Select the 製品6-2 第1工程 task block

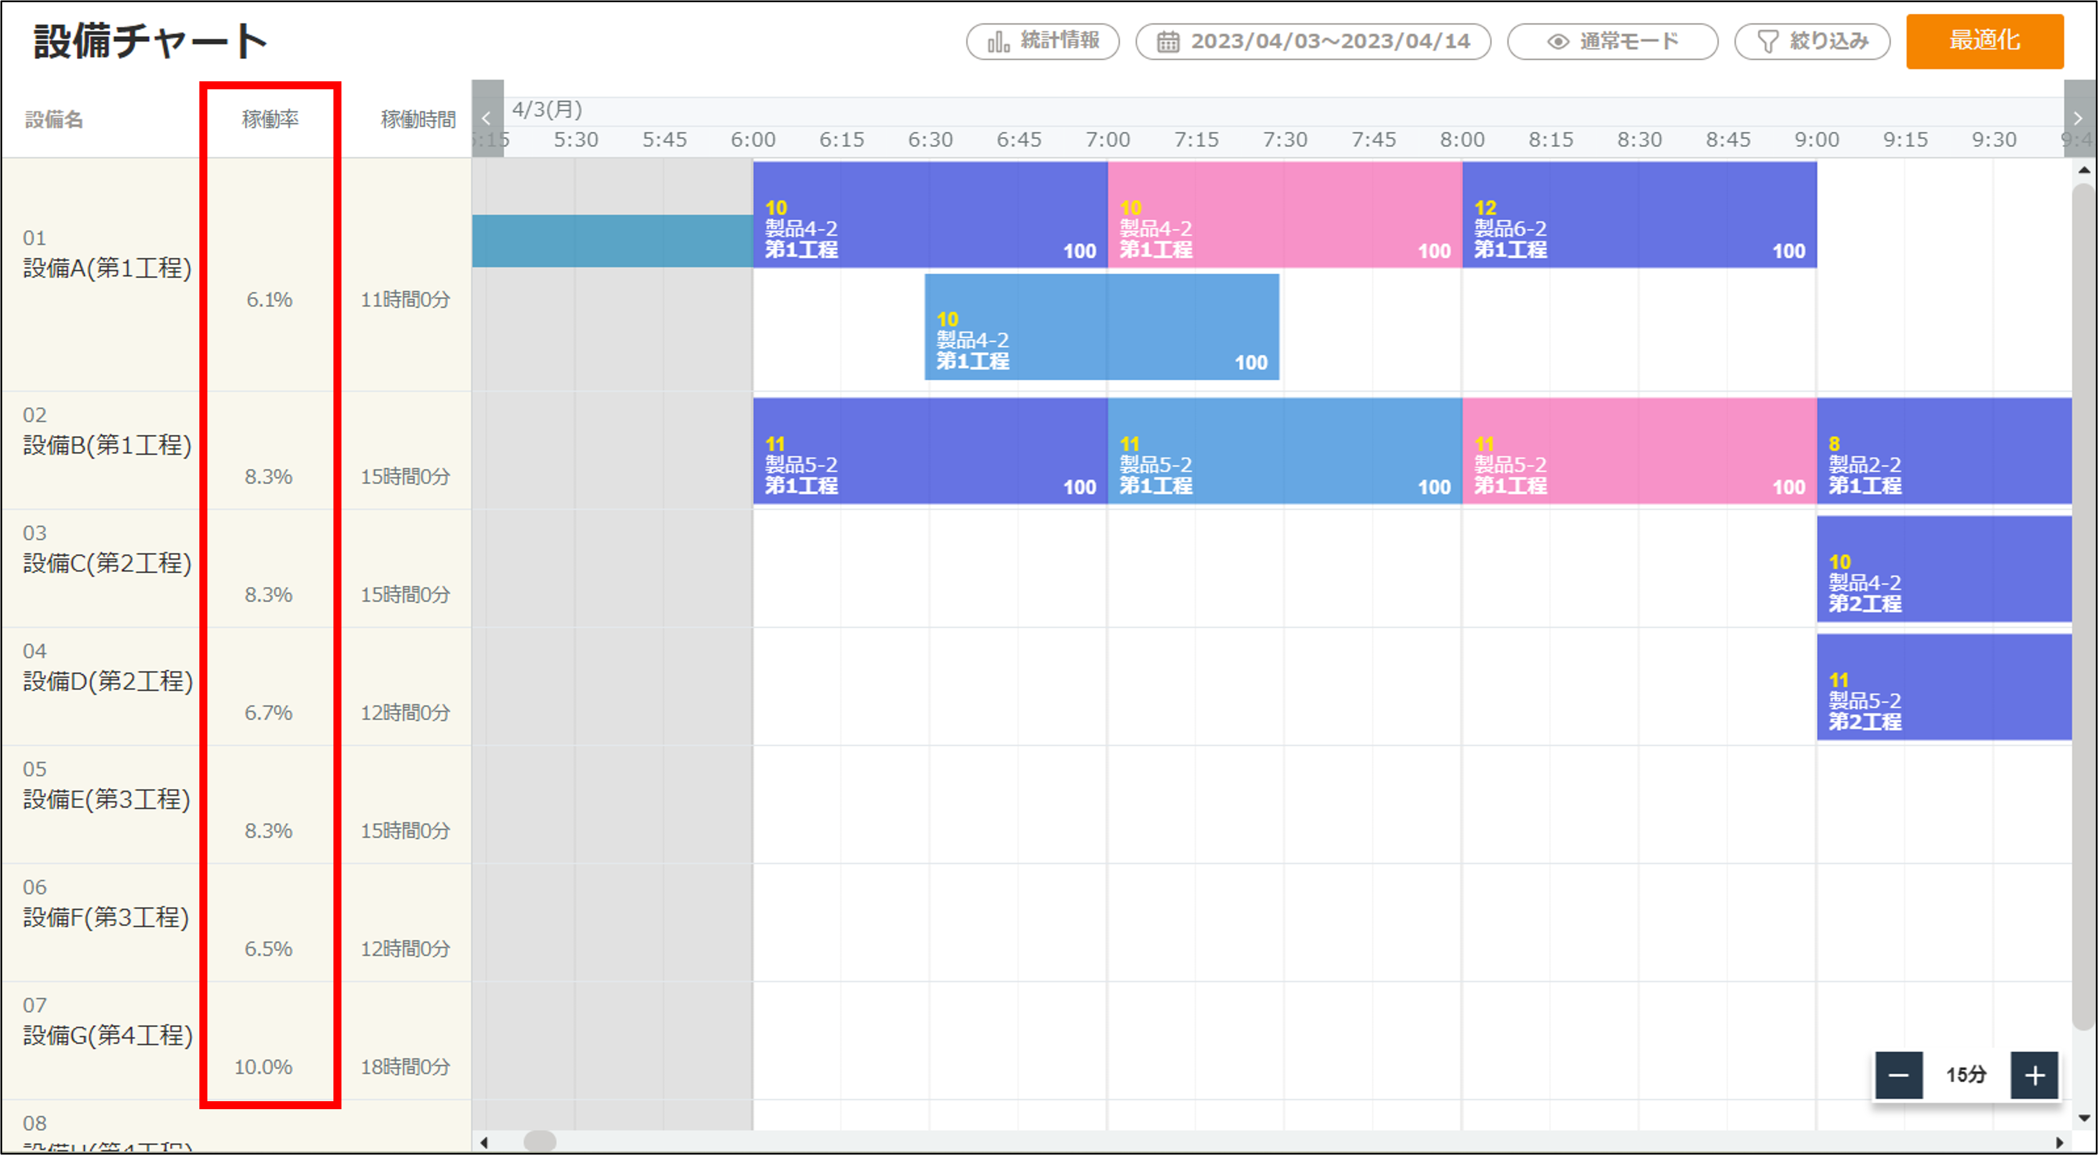(x=1640, y=214)
